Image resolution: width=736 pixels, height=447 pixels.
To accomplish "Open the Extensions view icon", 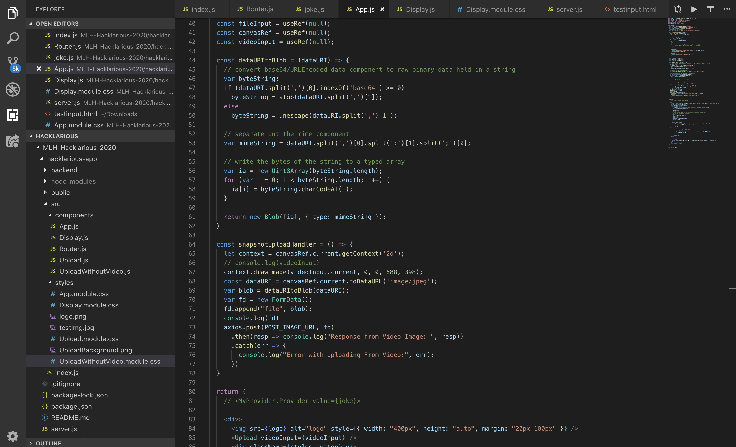I will coord(13,115).
